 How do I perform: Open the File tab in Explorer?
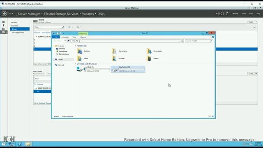[x=56, y=37]
